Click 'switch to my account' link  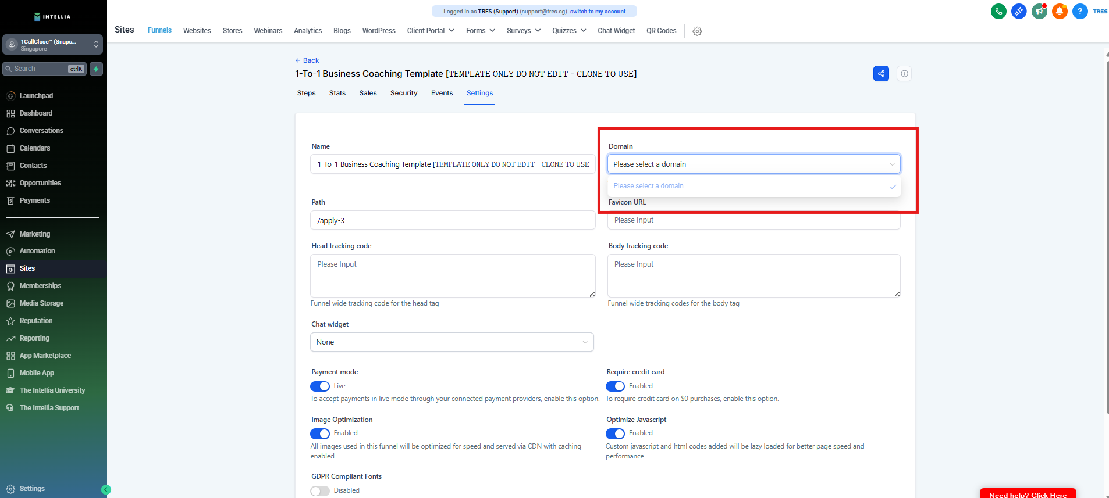[598, 12]
